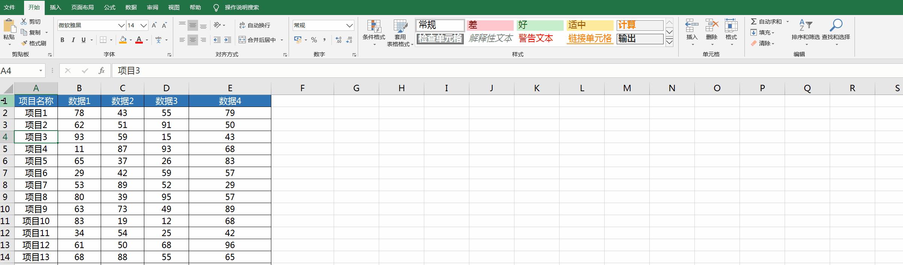This screenshot has width=903, height=265.
Task: Apply the 差 (Bad) cell style
Action: [490, 25]
